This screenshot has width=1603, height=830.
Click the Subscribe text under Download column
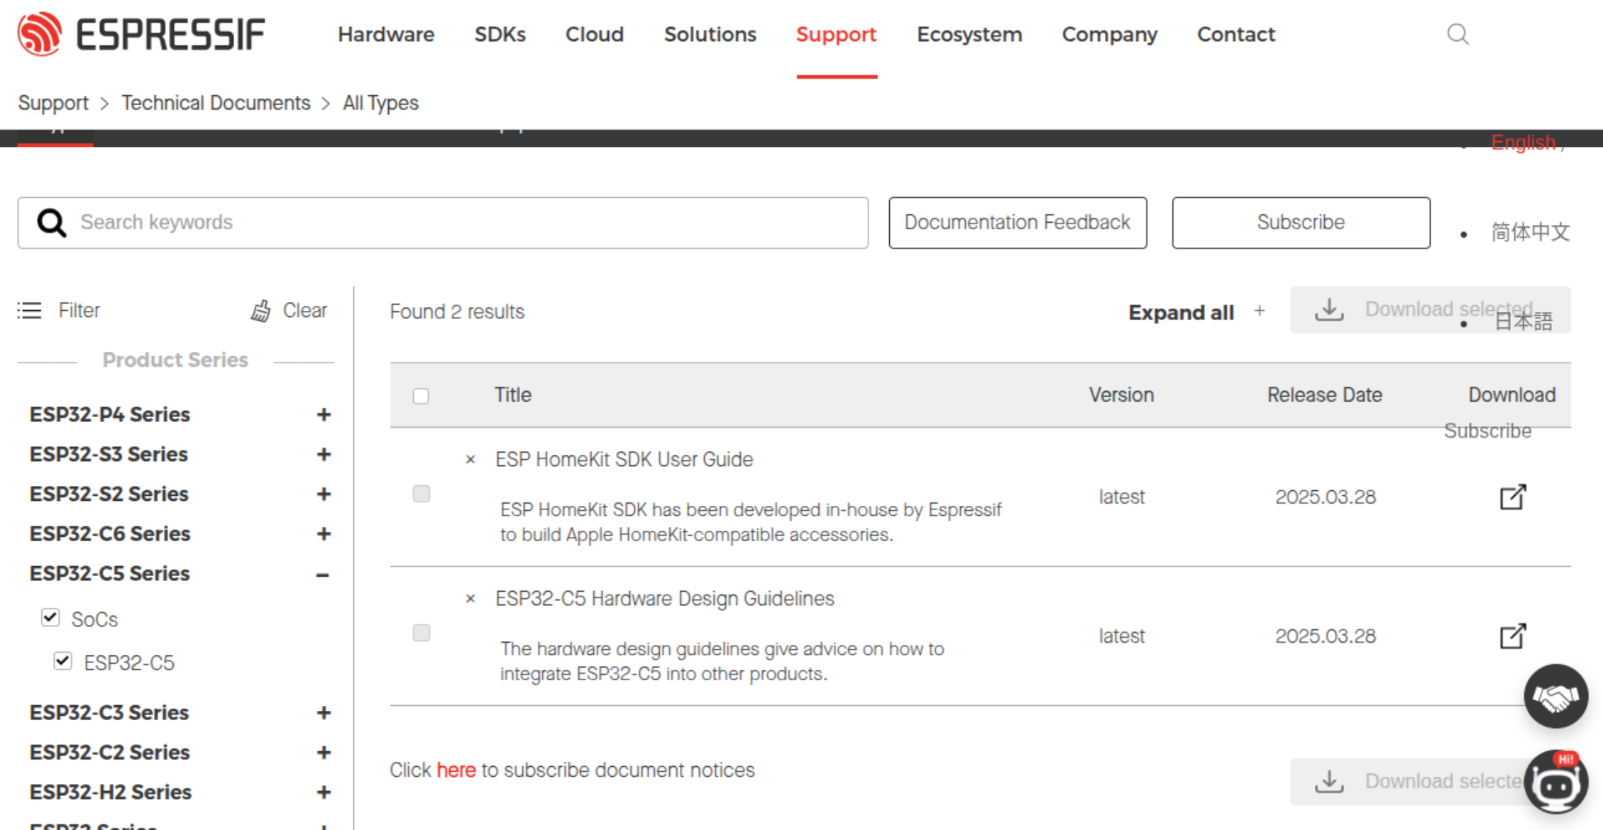coord(1487,431)
